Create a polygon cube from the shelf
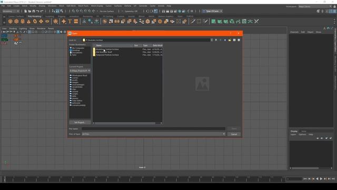 (x=16, y=21)
